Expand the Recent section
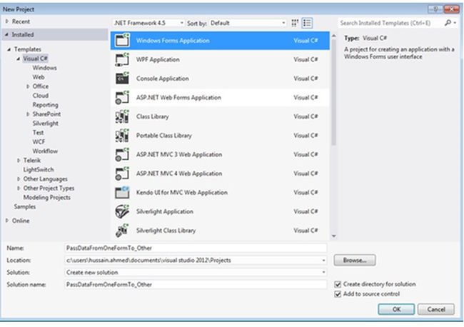Viewport: 464px width, 327px height. click(7, 21)
